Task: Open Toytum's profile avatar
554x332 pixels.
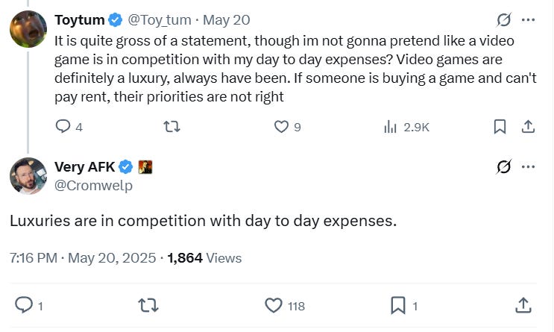Action: click(x=28, y=29)
